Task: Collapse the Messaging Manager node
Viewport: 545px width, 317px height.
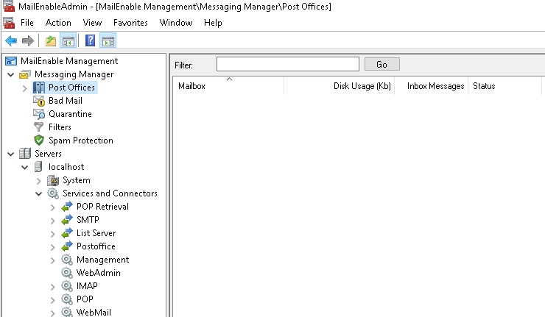Action: tap(10, 74)
